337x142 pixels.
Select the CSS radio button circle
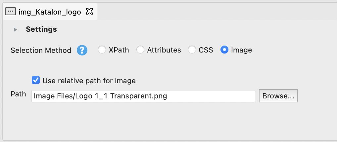[192, 50]
